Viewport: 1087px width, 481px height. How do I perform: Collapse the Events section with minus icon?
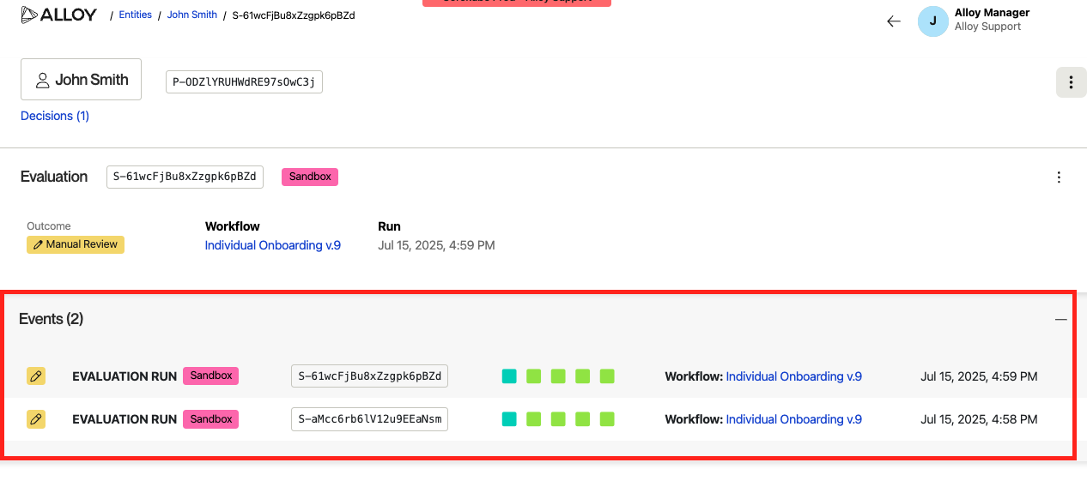[1061, 319]
